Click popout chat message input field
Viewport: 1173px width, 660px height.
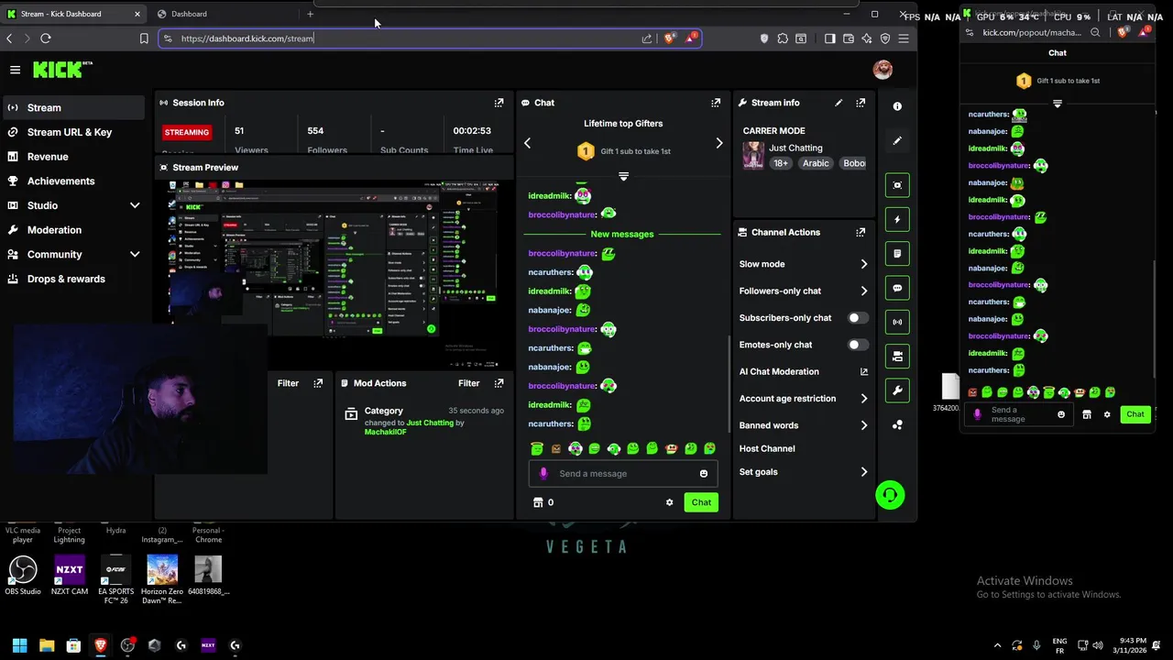[1018, 414]
